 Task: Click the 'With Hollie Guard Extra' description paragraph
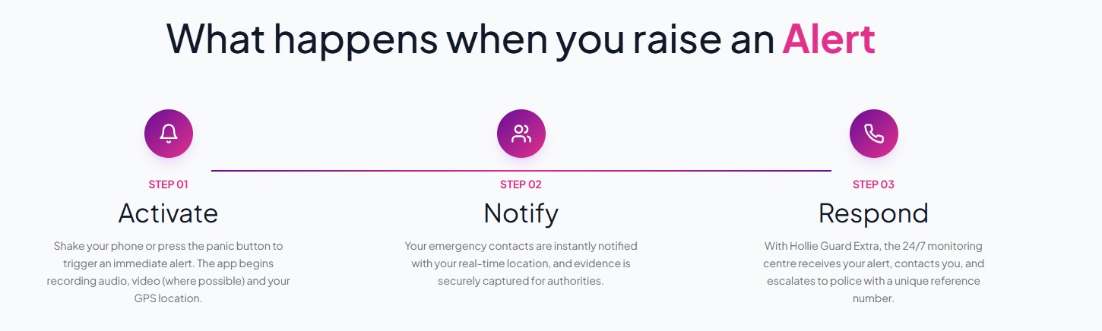tap(874, 273)
